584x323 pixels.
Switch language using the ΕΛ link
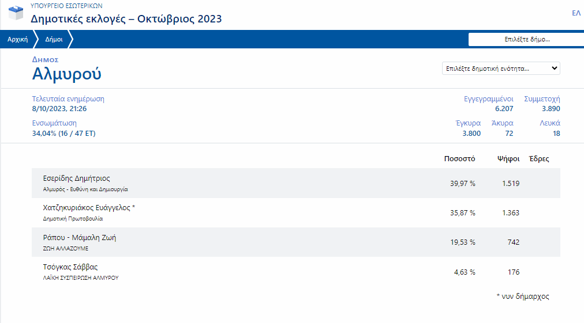point(575,13)
